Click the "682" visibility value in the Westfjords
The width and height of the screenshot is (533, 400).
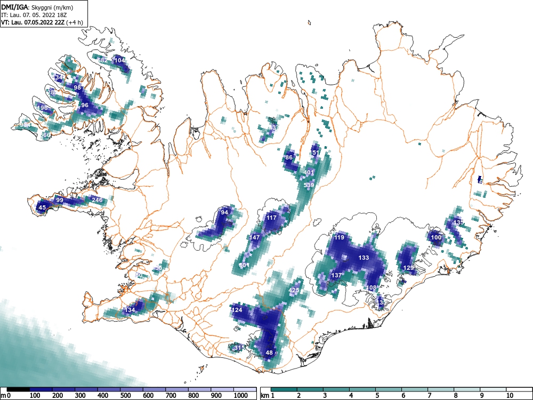coord(102,60)
